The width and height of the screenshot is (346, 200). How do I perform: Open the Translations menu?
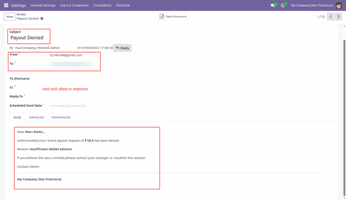click(x=103, y=5)
